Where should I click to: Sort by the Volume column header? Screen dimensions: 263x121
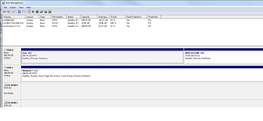click(x=14, y=17)
